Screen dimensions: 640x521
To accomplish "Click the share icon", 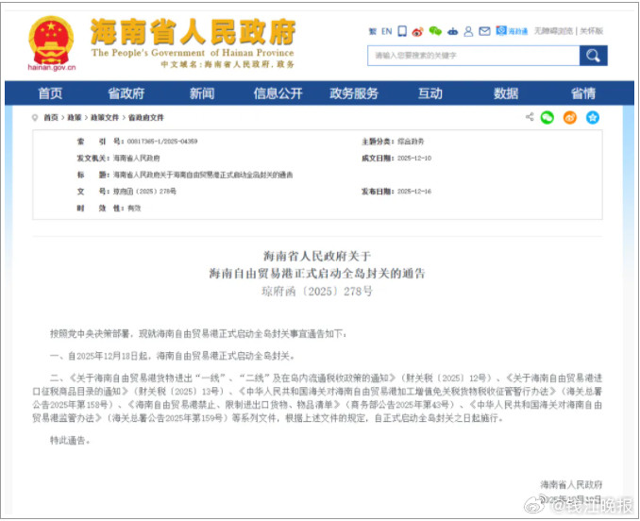I will click(x=530, y=117).
